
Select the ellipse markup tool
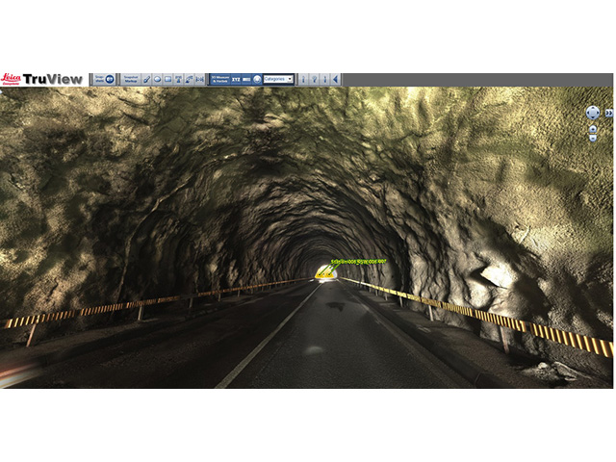point(157,79)
